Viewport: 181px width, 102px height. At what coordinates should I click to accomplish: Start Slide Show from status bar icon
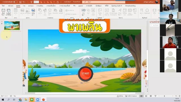(156, 96)
